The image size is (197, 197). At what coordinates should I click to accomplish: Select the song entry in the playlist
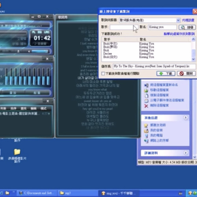pos(25,113)
